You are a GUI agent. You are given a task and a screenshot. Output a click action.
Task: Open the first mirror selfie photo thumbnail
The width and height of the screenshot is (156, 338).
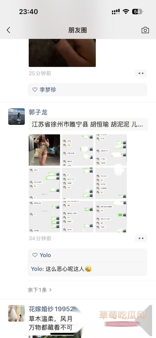[x=44, y=150]
